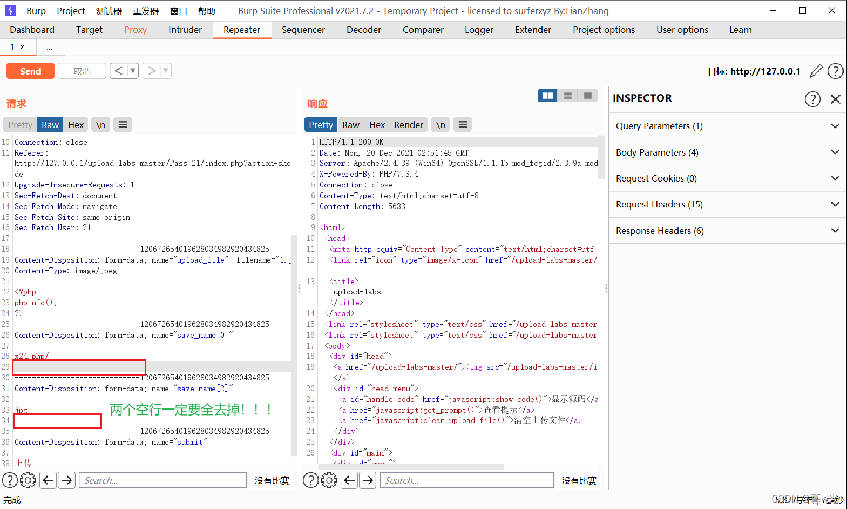Focus the response search field
Screen dimensions: 847x509
467,480
